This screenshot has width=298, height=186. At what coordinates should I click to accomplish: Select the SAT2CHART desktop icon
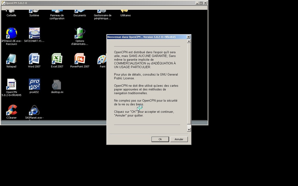34,33
